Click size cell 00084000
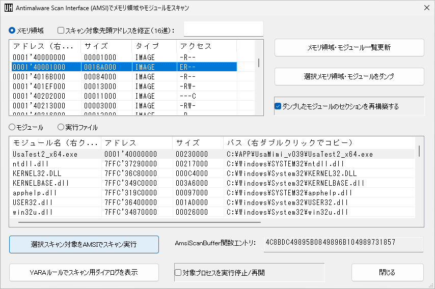The width and height of the screenshot is (435, 289). 100,77
